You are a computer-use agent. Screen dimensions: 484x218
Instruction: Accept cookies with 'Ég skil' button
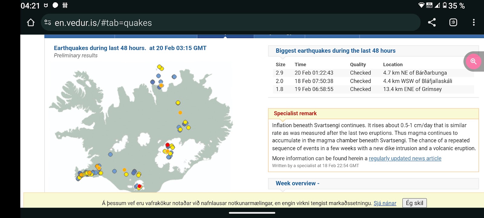tap(414, 203)
